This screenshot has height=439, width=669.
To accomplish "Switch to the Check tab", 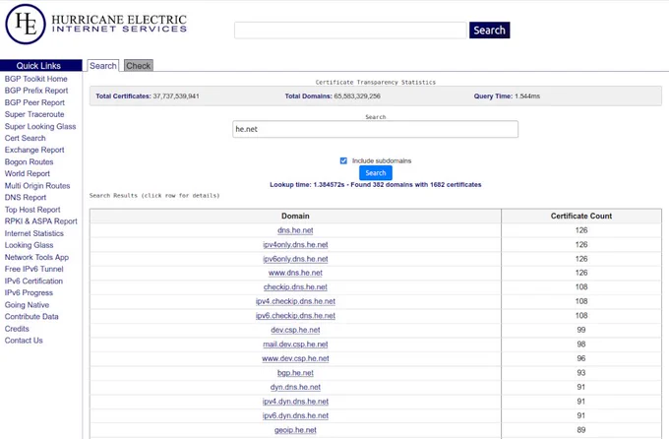I will [x=139, y=66].
